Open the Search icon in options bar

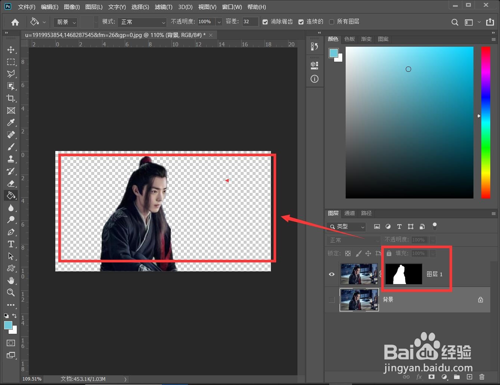click(455, 22)
